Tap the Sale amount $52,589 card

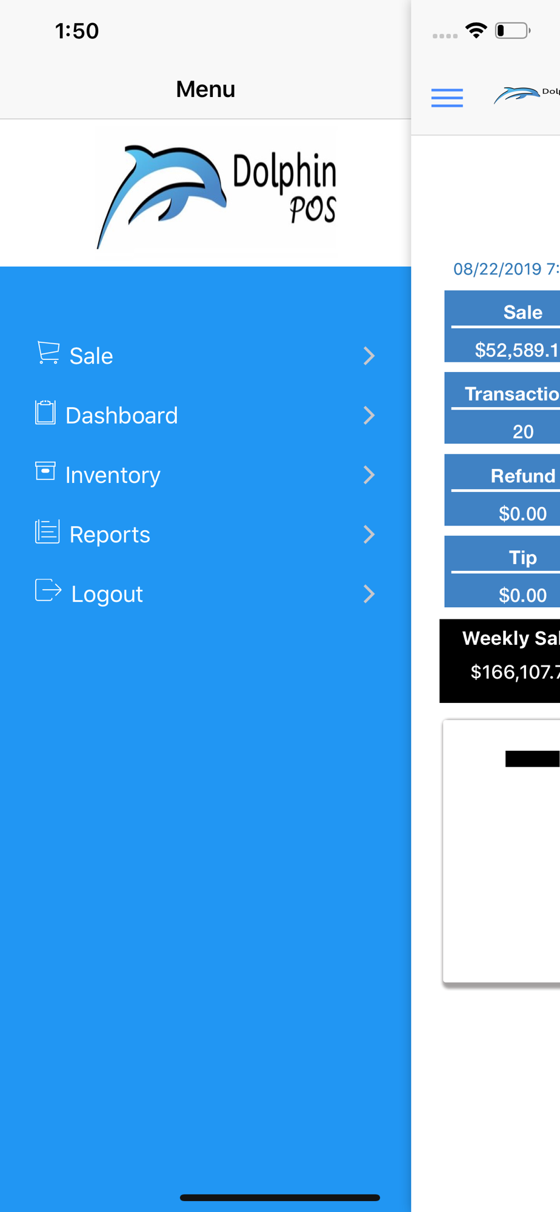(x=502, y=327)
